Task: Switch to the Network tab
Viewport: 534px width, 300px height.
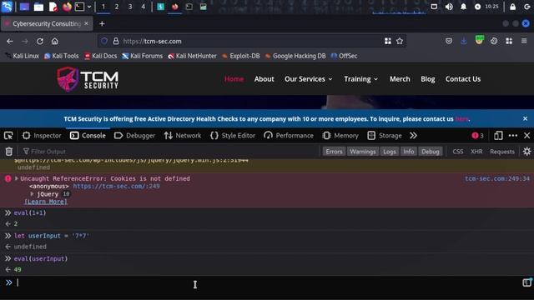Action: coord(183,135)
